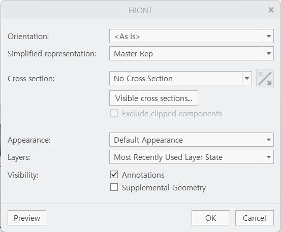The height and width of the screenshot is (232, 281).
Task: Expand the Appearance dropdown arrow
Action: [269, 140]
